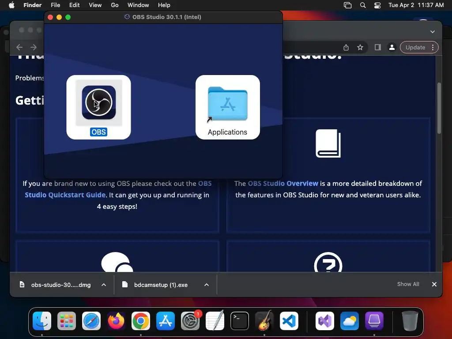Click Chrome share page icon
The width and height of the screenshot is (452, 339).
tap(346, 47)
